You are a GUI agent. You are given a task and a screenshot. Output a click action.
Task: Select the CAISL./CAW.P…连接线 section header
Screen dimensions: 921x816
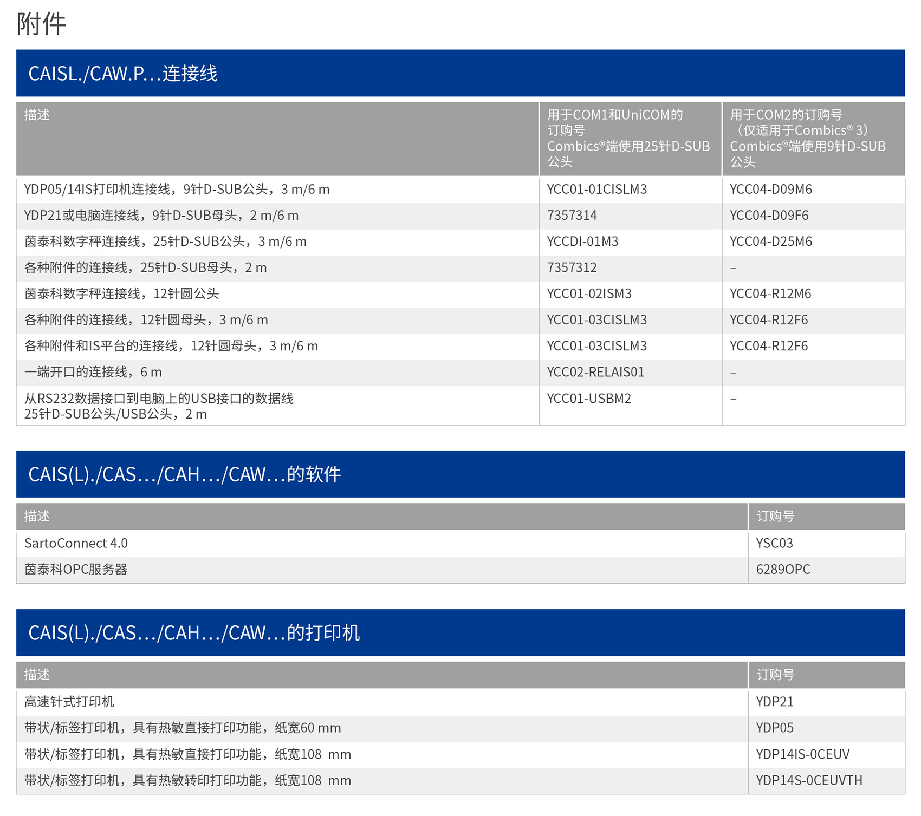click(123, 74)
